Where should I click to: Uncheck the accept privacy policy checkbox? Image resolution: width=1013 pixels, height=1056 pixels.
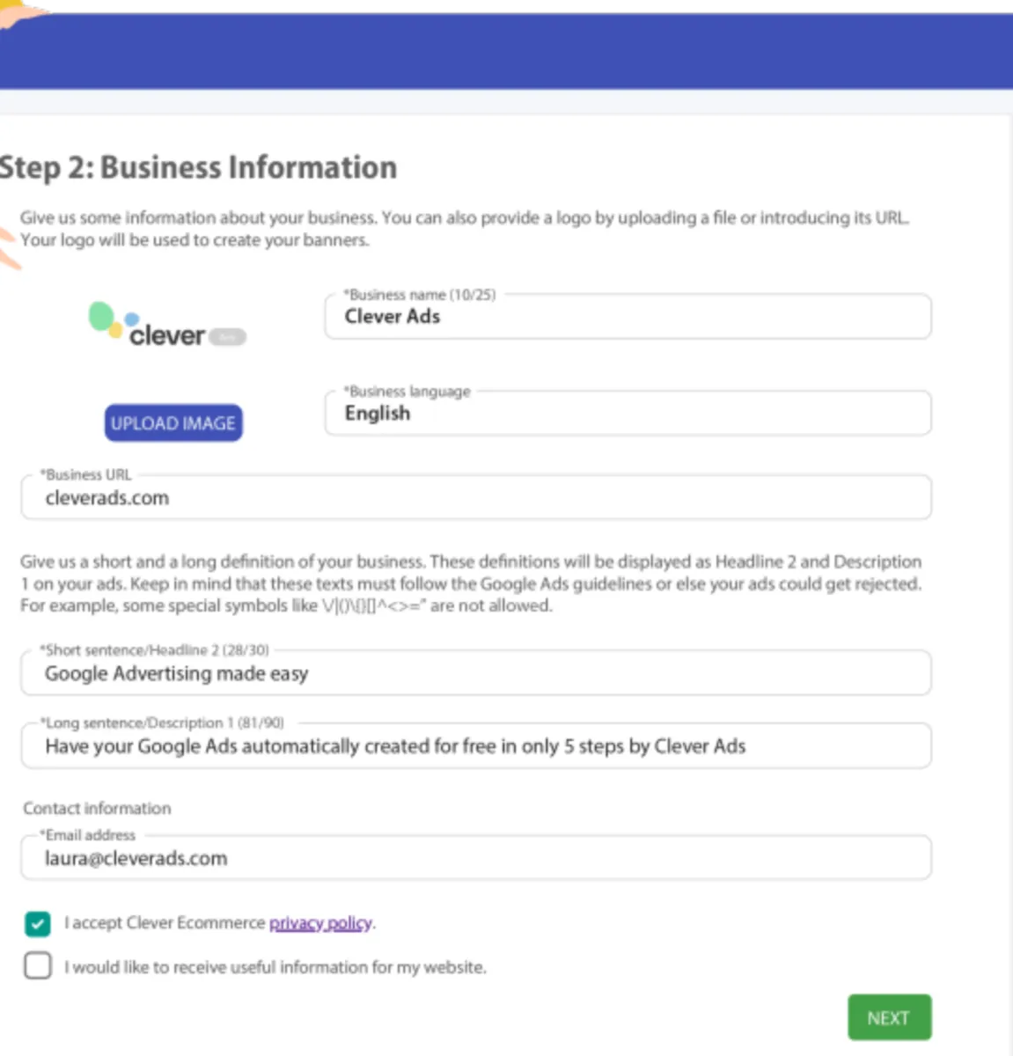point(38,924)
